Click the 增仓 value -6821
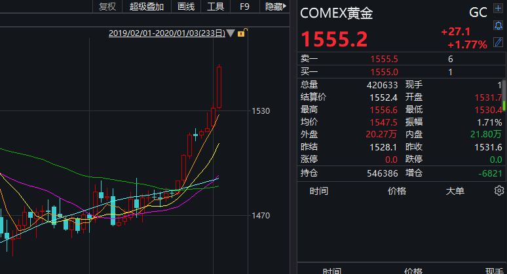The image size is (507, 274). [490, 173]
